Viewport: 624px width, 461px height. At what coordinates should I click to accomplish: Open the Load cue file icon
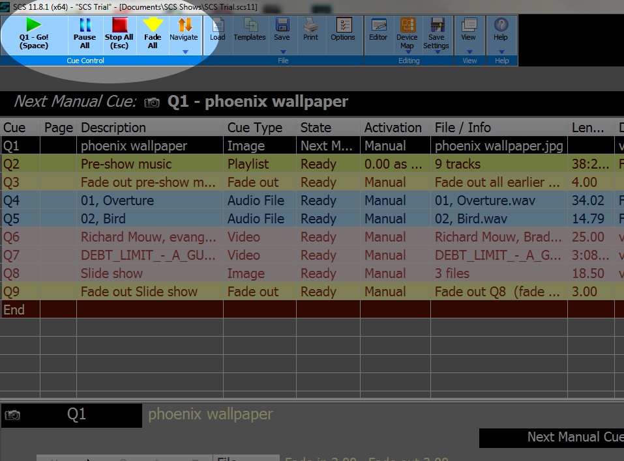217,30
